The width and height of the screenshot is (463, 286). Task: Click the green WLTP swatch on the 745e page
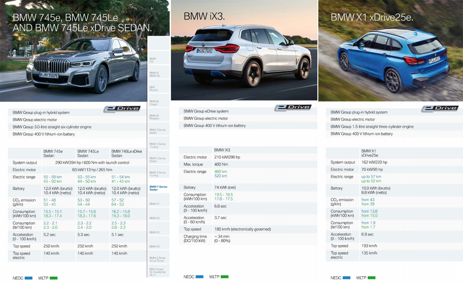[x=54, y=278]
